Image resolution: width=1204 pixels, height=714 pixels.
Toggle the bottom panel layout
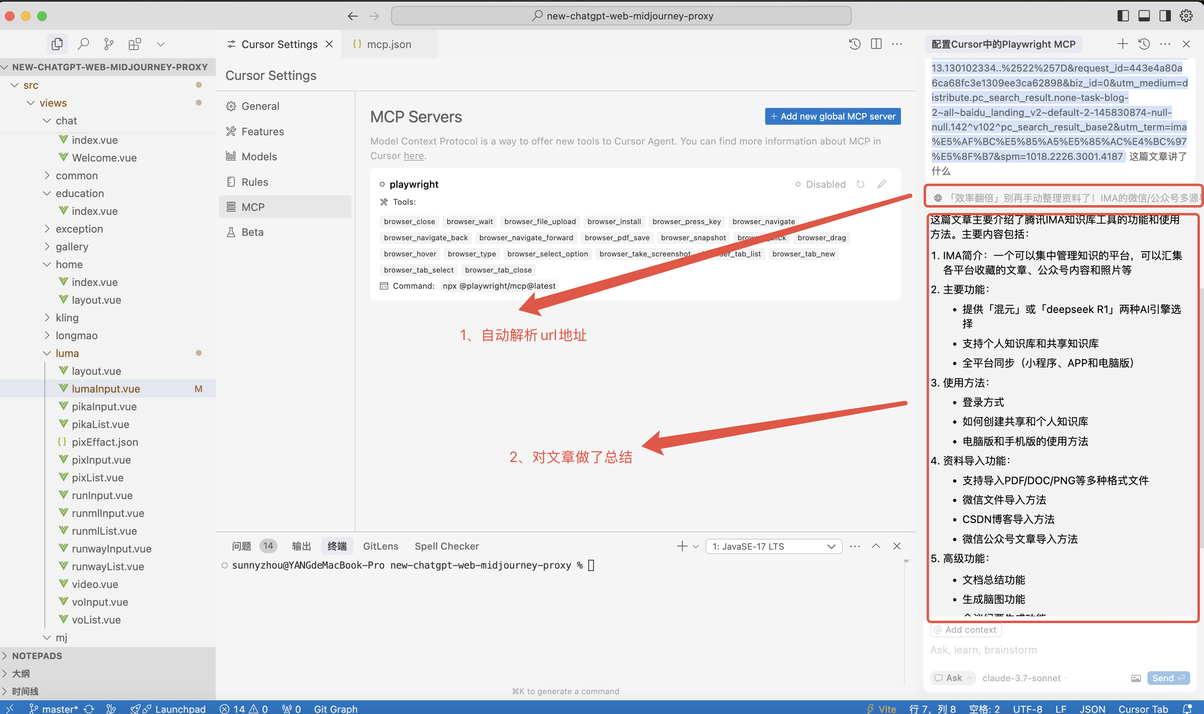click(x=1144, y=16)
